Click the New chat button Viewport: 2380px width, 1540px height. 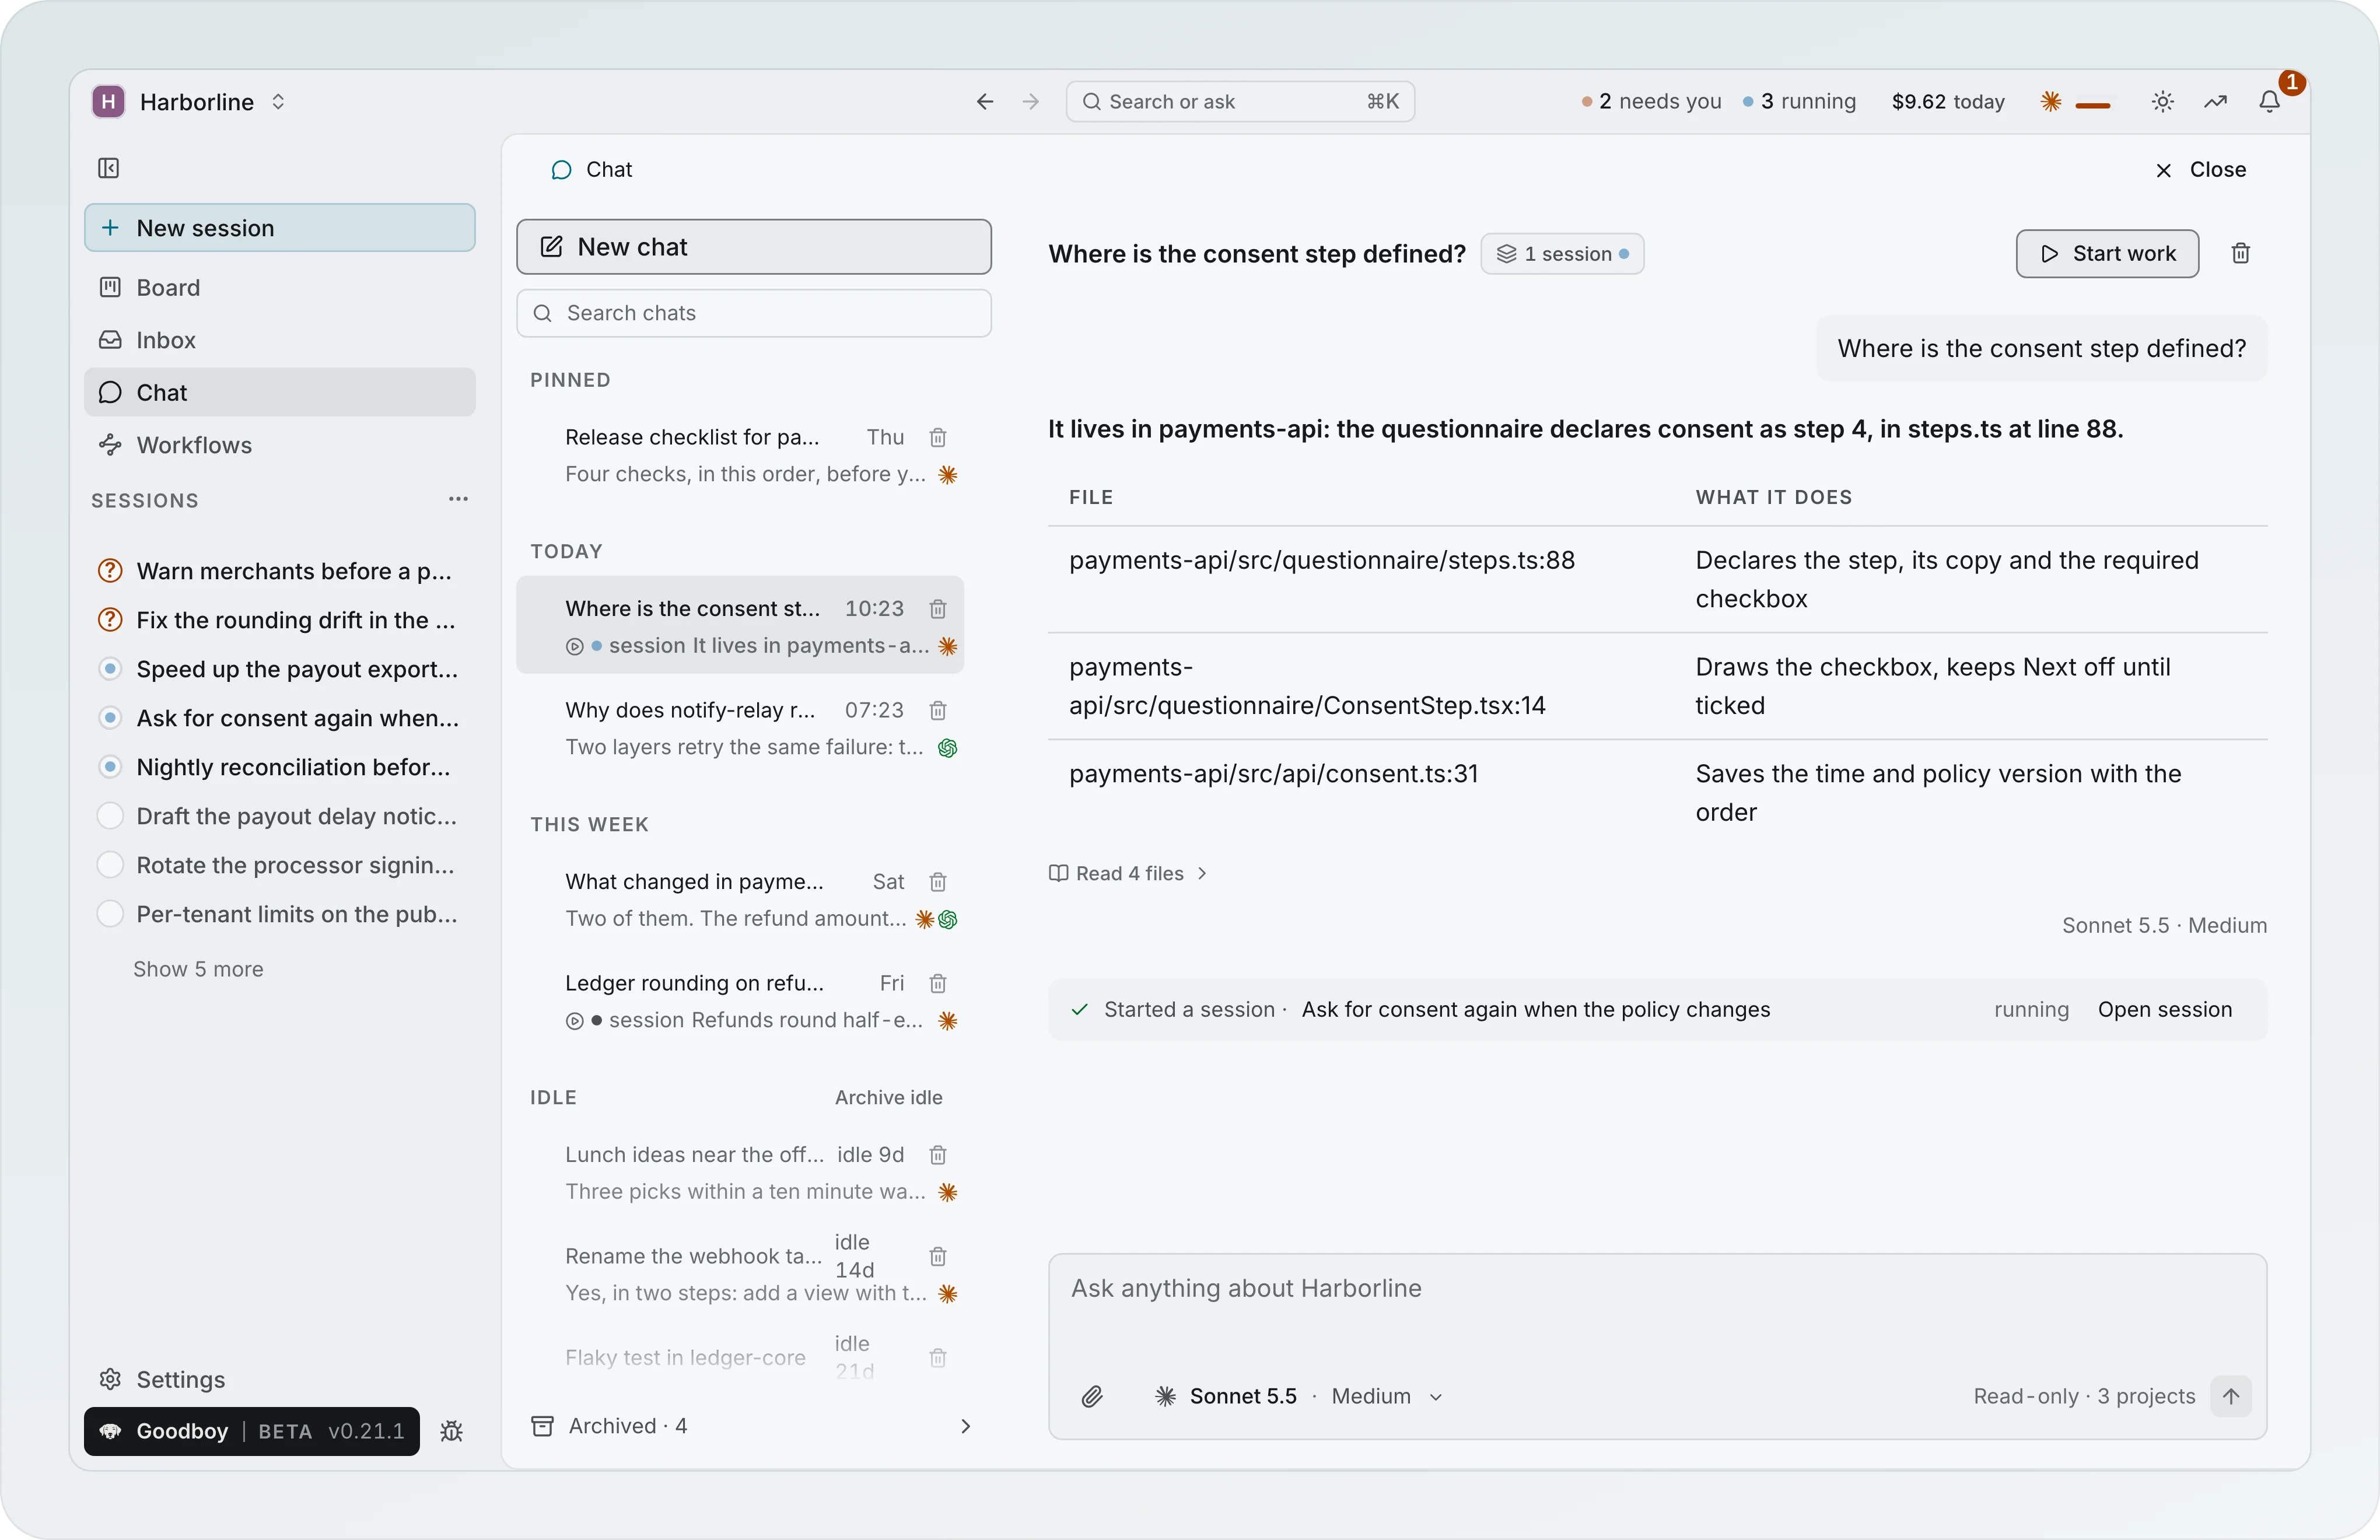coord(754,247)
